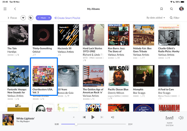
Task: Open the NAIM SYSTEM zone selector
Action: pos(169,121)
